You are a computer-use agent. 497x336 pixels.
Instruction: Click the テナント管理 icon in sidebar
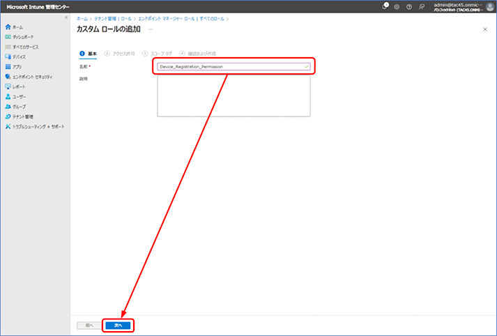8,116
